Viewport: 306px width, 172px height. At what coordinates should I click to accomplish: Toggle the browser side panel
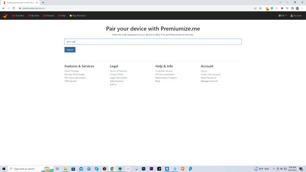292,8
